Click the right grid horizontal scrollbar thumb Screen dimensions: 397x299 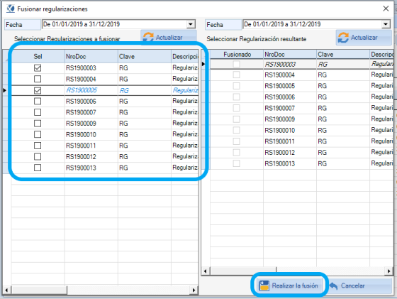pos(243,271)
